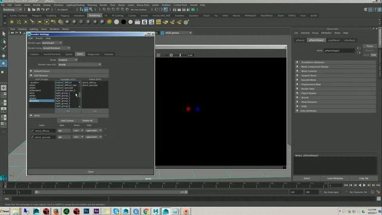Uncheck the direct_diffuse AOV checkbox
Viewport: 382px width, 215px height.
pos(32,131)
